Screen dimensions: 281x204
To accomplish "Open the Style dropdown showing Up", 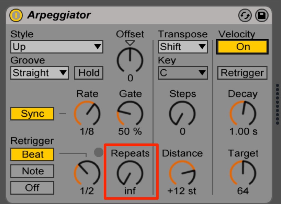I will (x=57, y=47).
